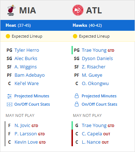Click Trae Young at starting PG
135x152 pixels.
[94, 50]
